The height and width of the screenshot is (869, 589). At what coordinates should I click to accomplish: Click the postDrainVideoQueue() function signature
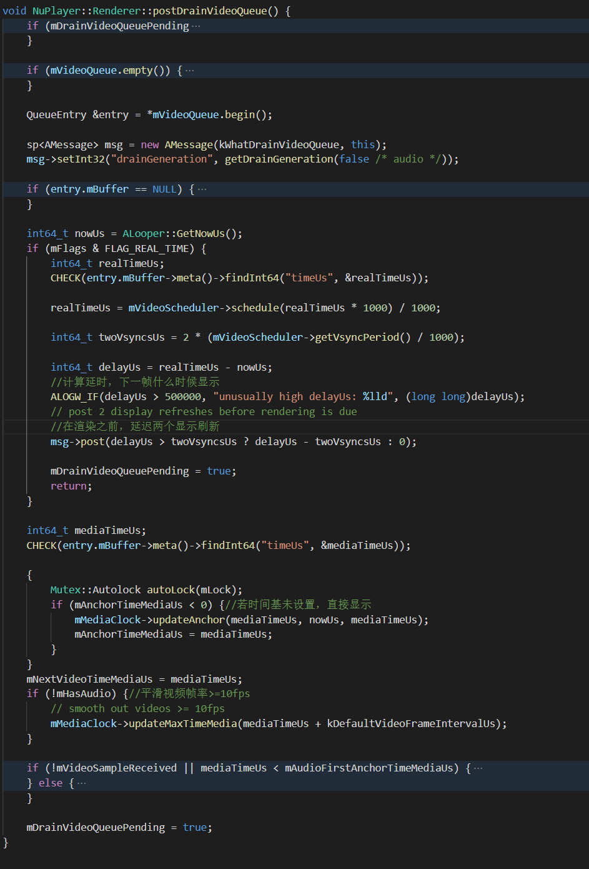[x=147, y=11]
